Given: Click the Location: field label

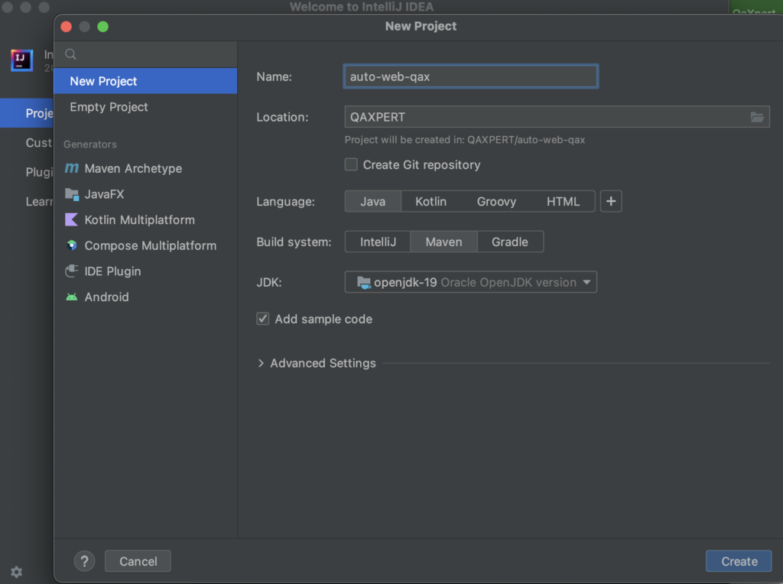Looking at the screenshot, I should pos(282,117).
